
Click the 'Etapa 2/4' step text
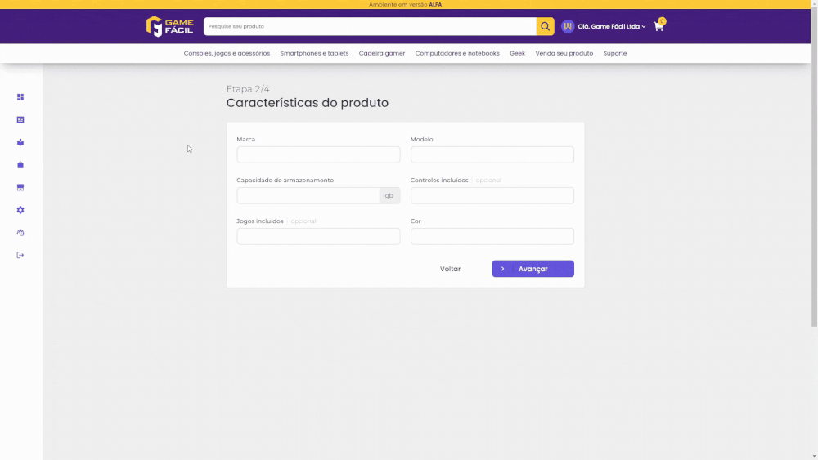pyautogui.click(x=248, y=89)
